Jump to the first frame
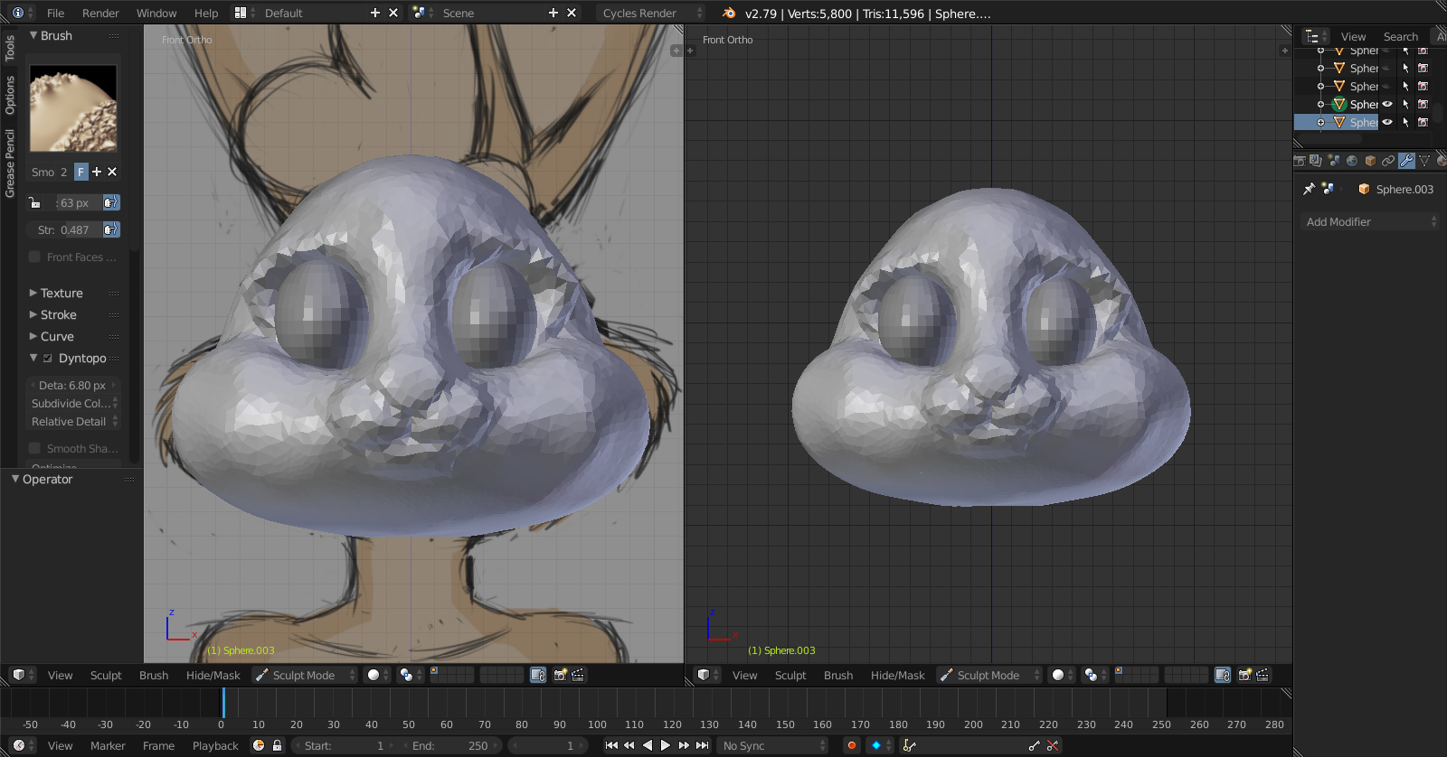Screen dimensions: 1447x757 611,745
